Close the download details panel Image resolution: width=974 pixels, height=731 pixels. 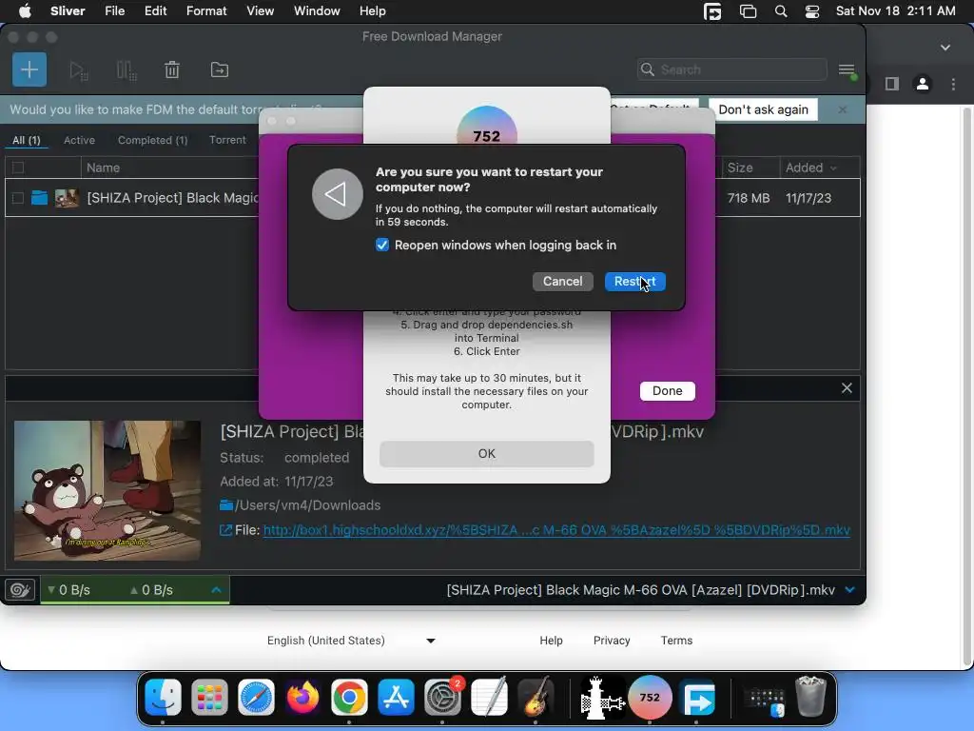click(847, 388)
